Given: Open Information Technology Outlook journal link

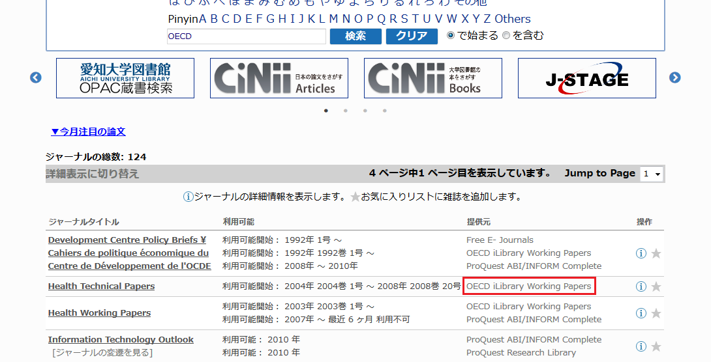Looking at the screenshot, I should click(121, 340).
